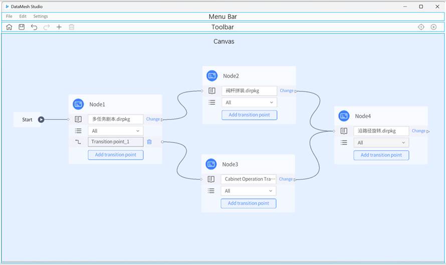Click the Home icon in toolbar
Viewport: 446px width, 265px height.
[x=9, y=27]
